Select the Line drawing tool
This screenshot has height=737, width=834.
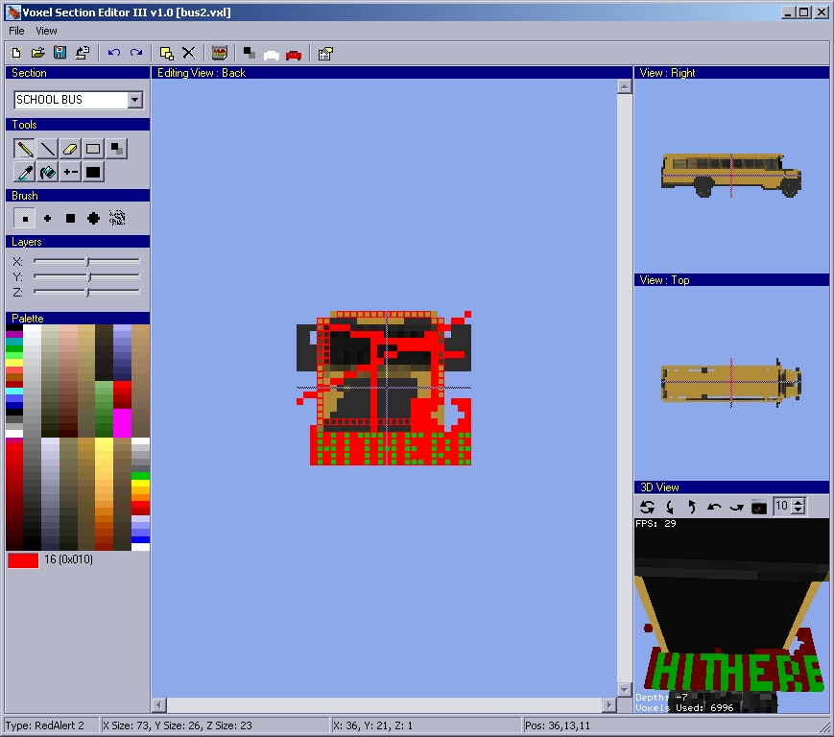(47, 149)
